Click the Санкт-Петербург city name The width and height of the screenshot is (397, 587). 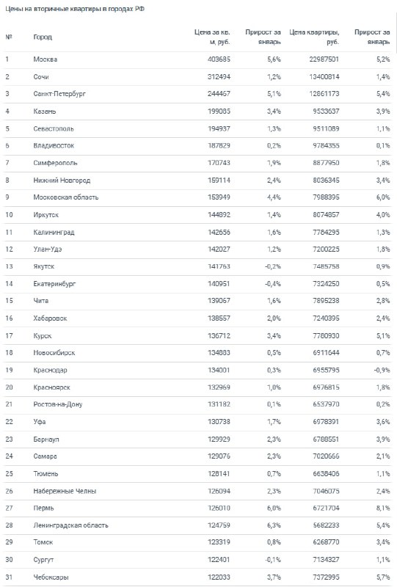(59, 94)
